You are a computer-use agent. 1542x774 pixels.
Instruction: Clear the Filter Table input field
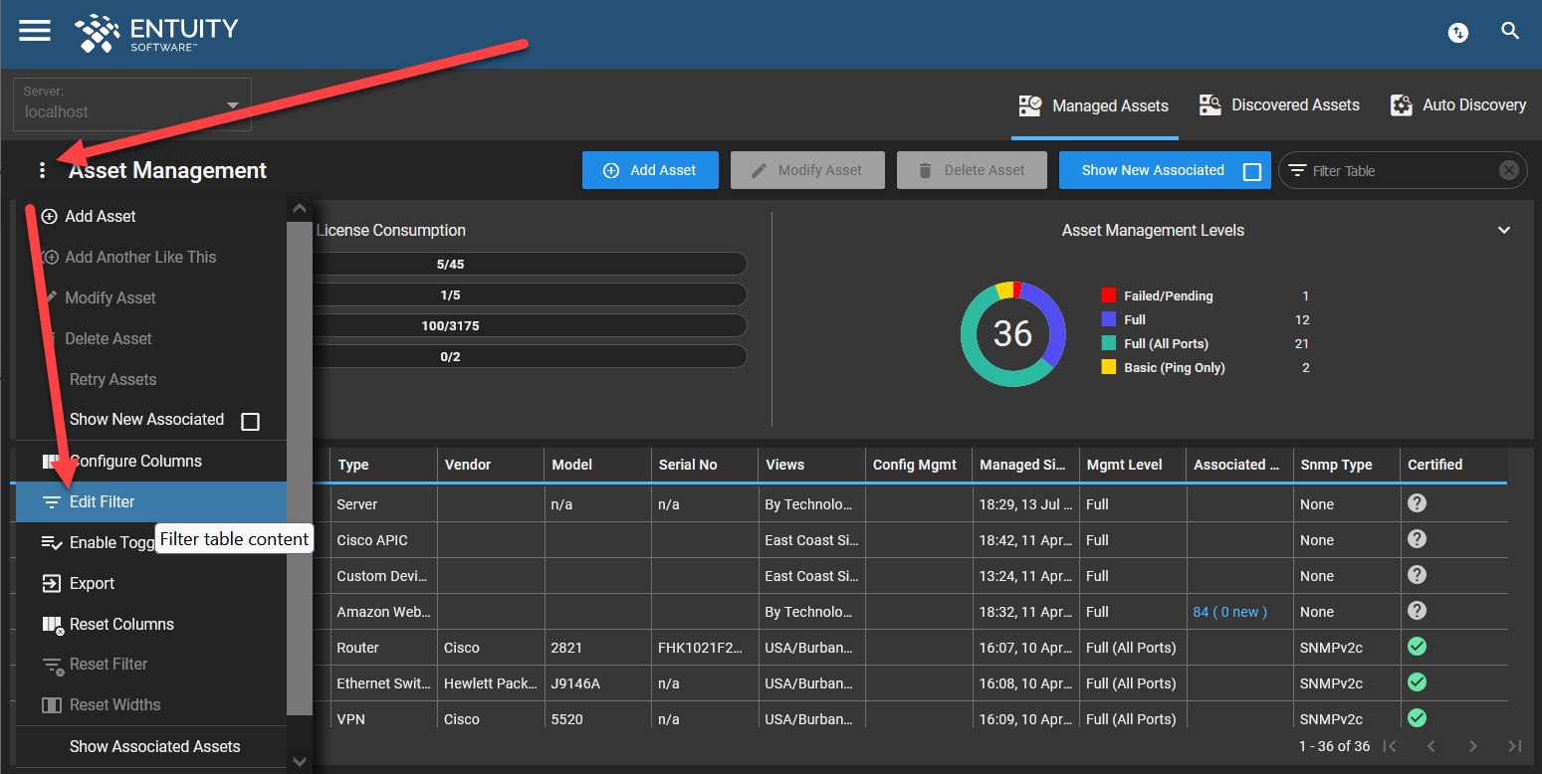(1508, 169)
